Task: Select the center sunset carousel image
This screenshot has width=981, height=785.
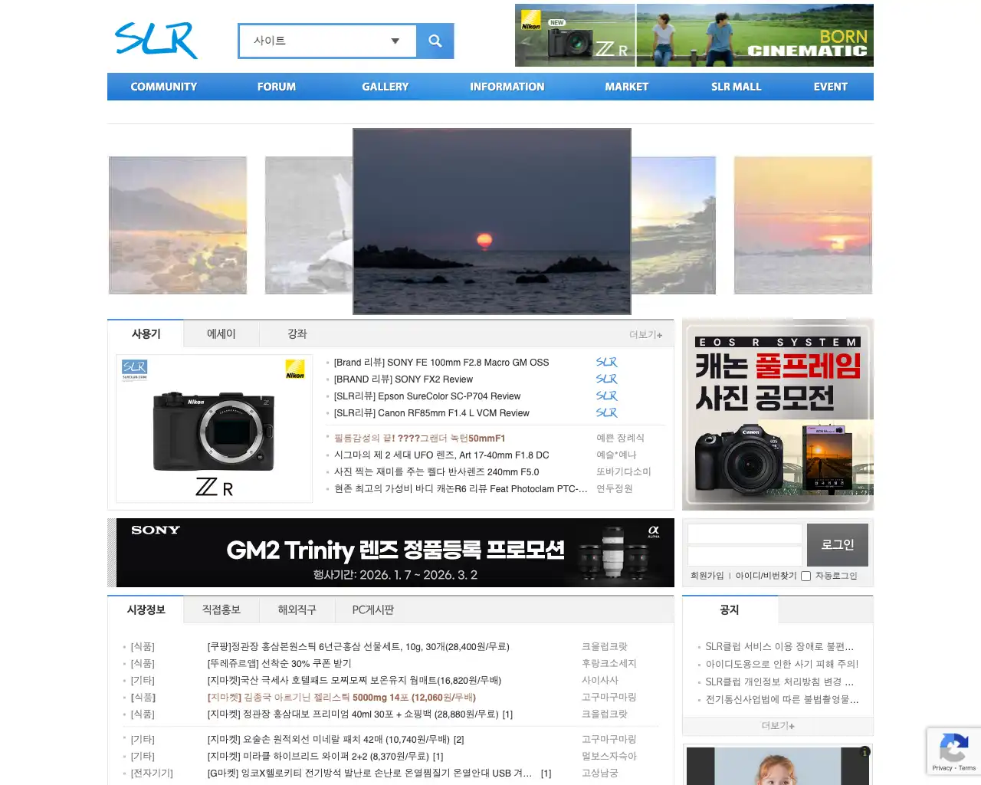Action: [491, 221]
